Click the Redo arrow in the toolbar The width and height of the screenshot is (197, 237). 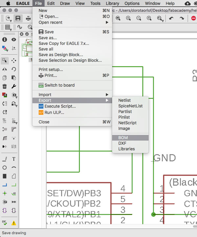pyautogui.click(x=182, y=18)
